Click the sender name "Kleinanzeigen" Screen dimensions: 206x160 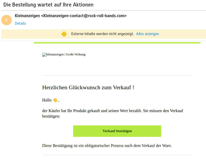click(27, 16)
